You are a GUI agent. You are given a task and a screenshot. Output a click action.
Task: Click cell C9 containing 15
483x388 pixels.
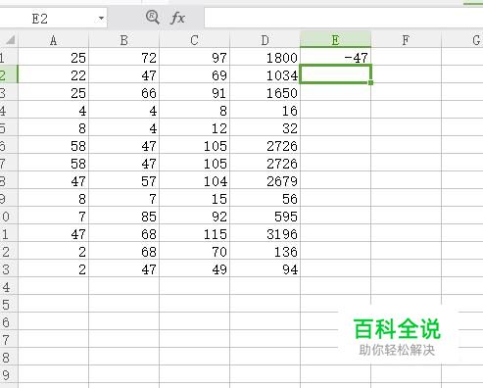(x=194, y=198)
